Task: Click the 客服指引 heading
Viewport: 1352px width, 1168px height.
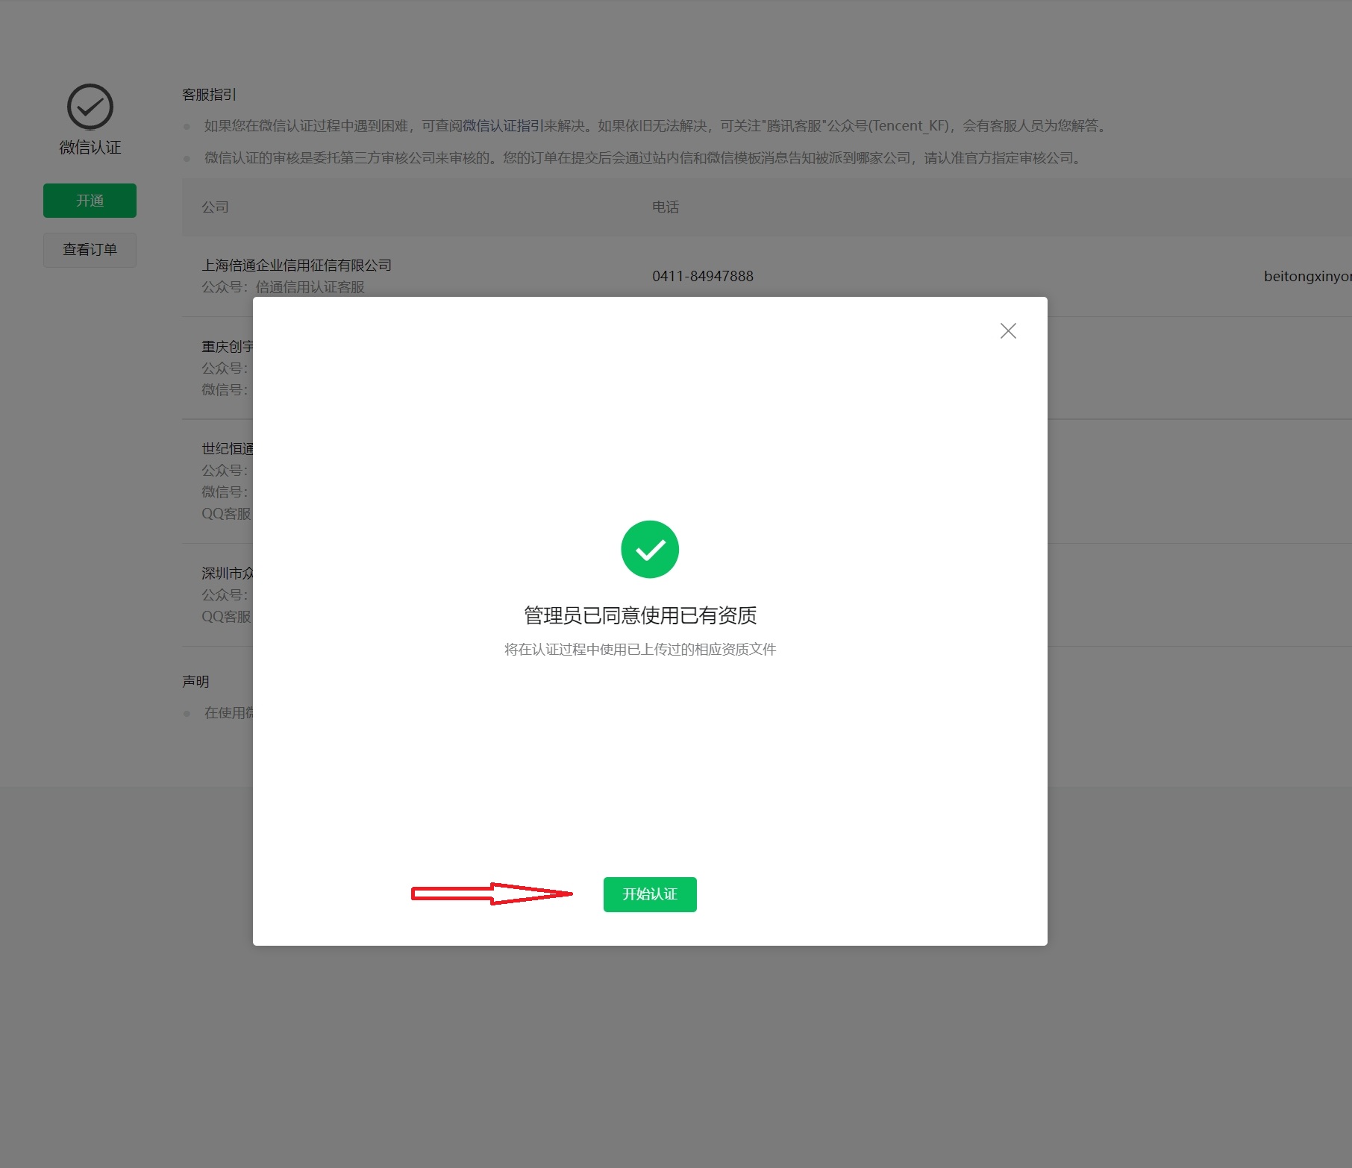Action: pyautogui.click(x=209, y=95)
